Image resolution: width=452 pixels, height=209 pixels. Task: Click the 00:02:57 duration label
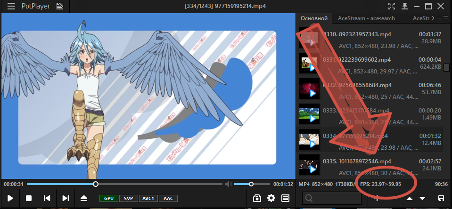[430, 161]
